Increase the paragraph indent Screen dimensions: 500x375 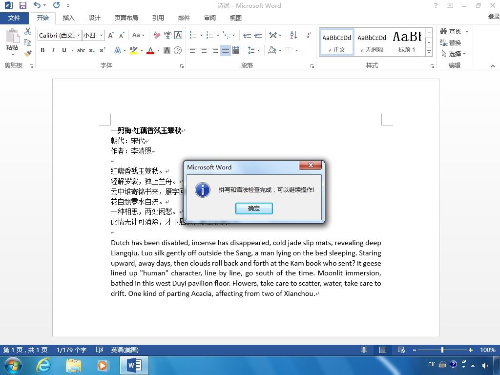tap(258, 35)
